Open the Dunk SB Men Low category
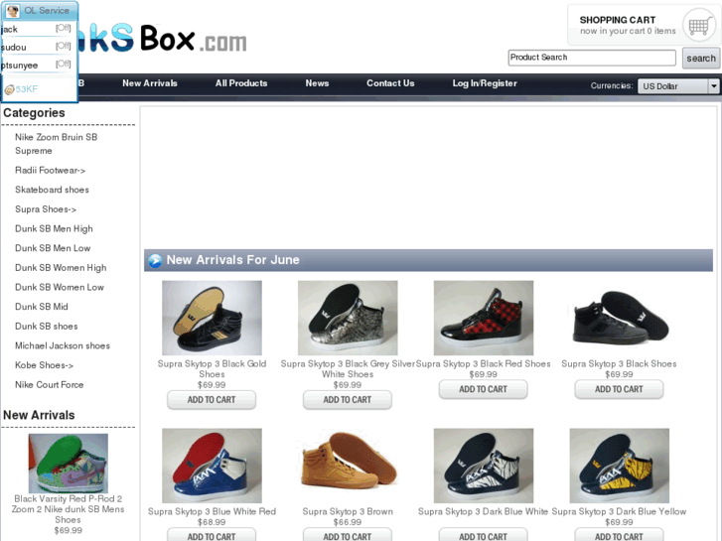The width and height of the screenshot is (722, 541). pyautogui.click(x=53, y=248)
